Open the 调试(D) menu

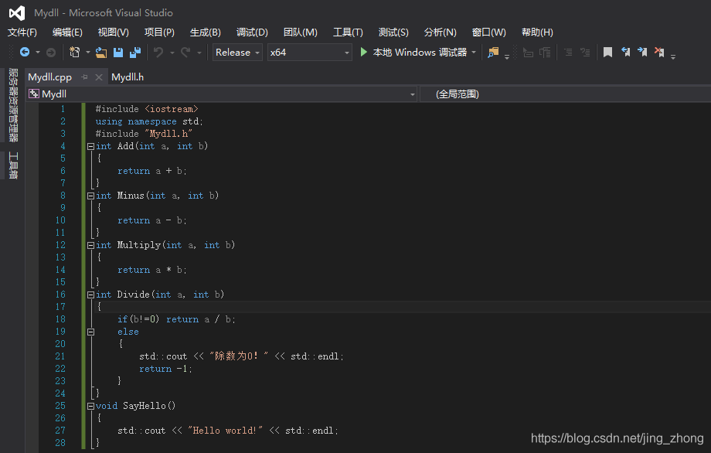point(252,32)
